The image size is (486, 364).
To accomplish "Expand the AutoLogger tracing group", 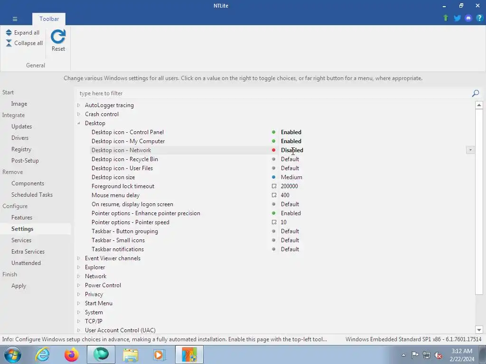I will pyautogui.click(x=79, y=105).
